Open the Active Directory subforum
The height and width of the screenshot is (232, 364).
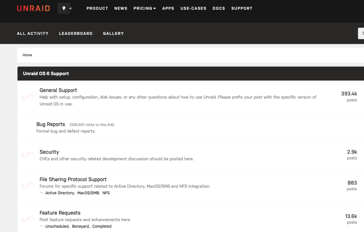[60, 193]
